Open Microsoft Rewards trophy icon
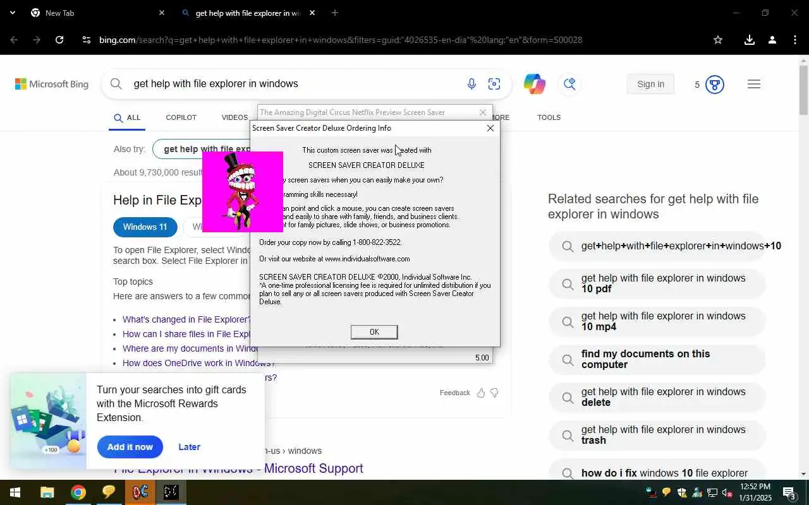 tap(714, 85)
